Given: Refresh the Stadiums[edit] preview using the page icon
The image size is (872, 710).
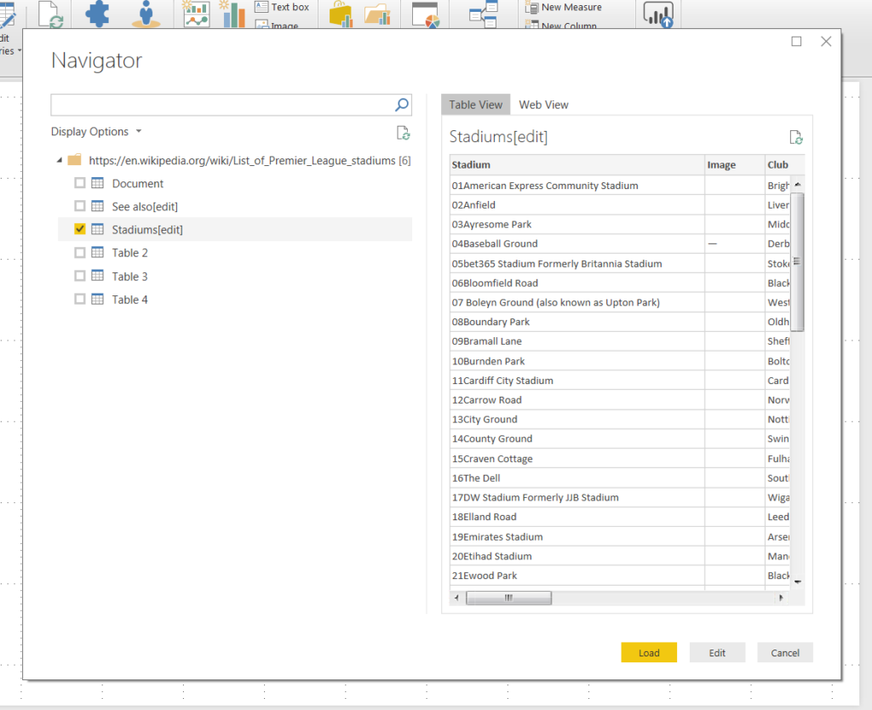Looking at the screenshot, I should (x=796, y=137).
